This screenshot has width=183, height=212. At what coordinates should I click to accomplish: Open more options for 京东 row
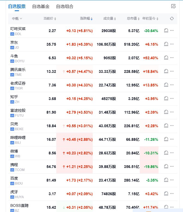pyautogui.click(x=172, y=44)
